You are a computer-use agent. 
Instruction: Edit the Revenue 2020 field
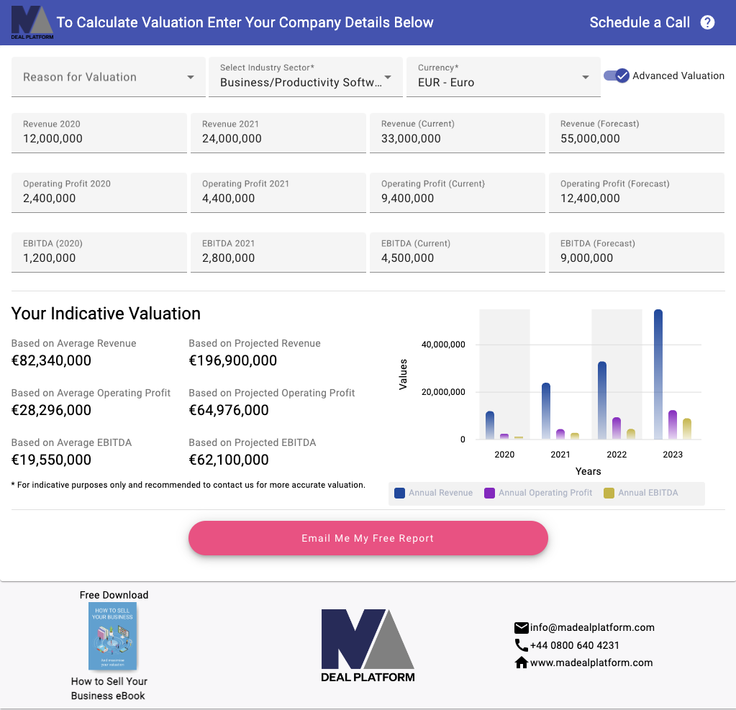99,133
